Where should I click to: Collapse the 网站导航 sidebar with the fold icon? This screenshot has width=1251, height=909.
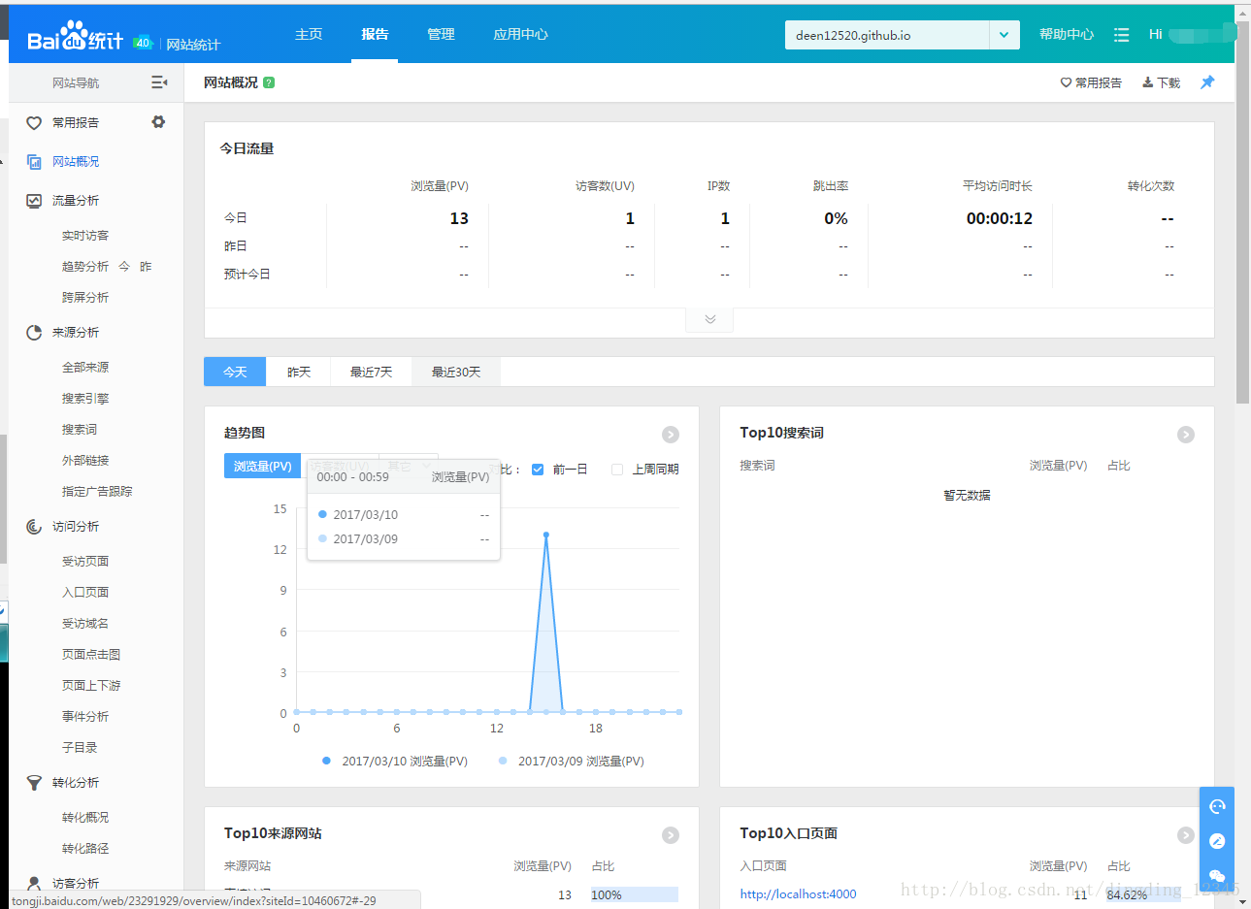159,82
